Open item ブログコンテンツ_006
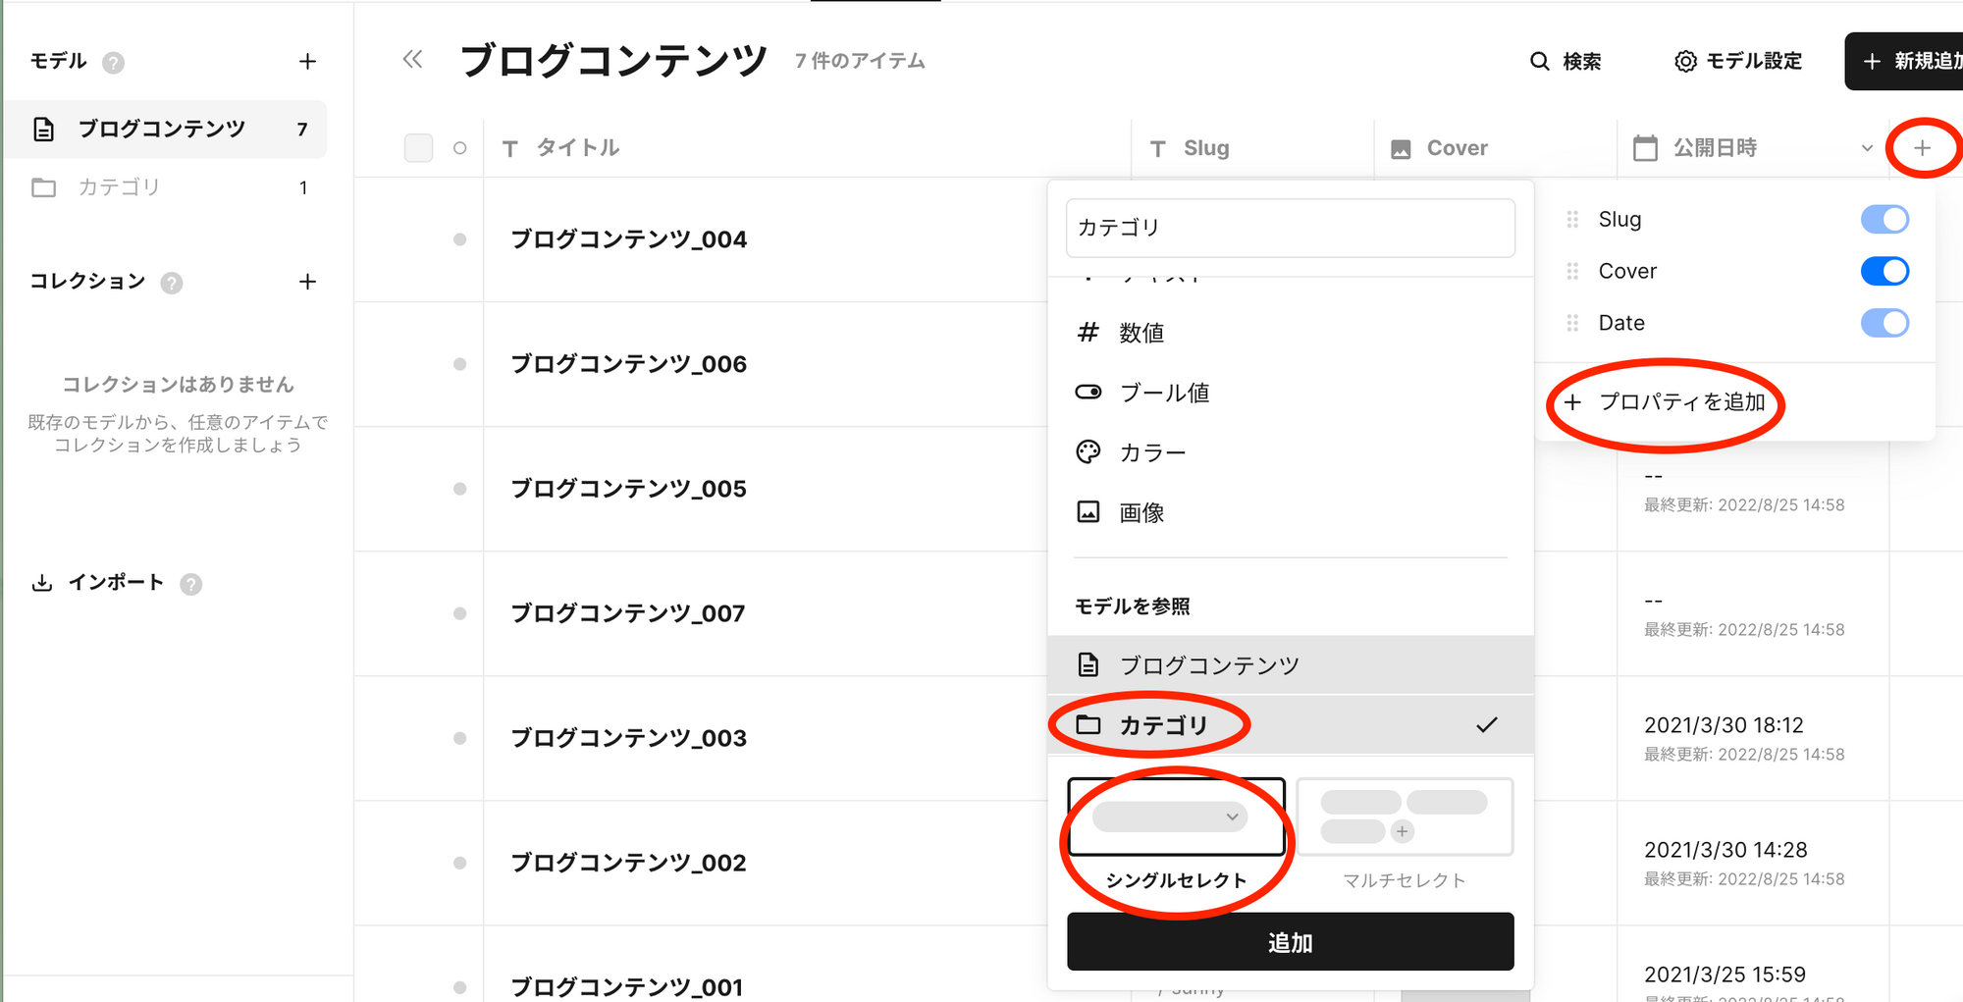Viewport: 1963px width, 1002px height. click(629, 364)
